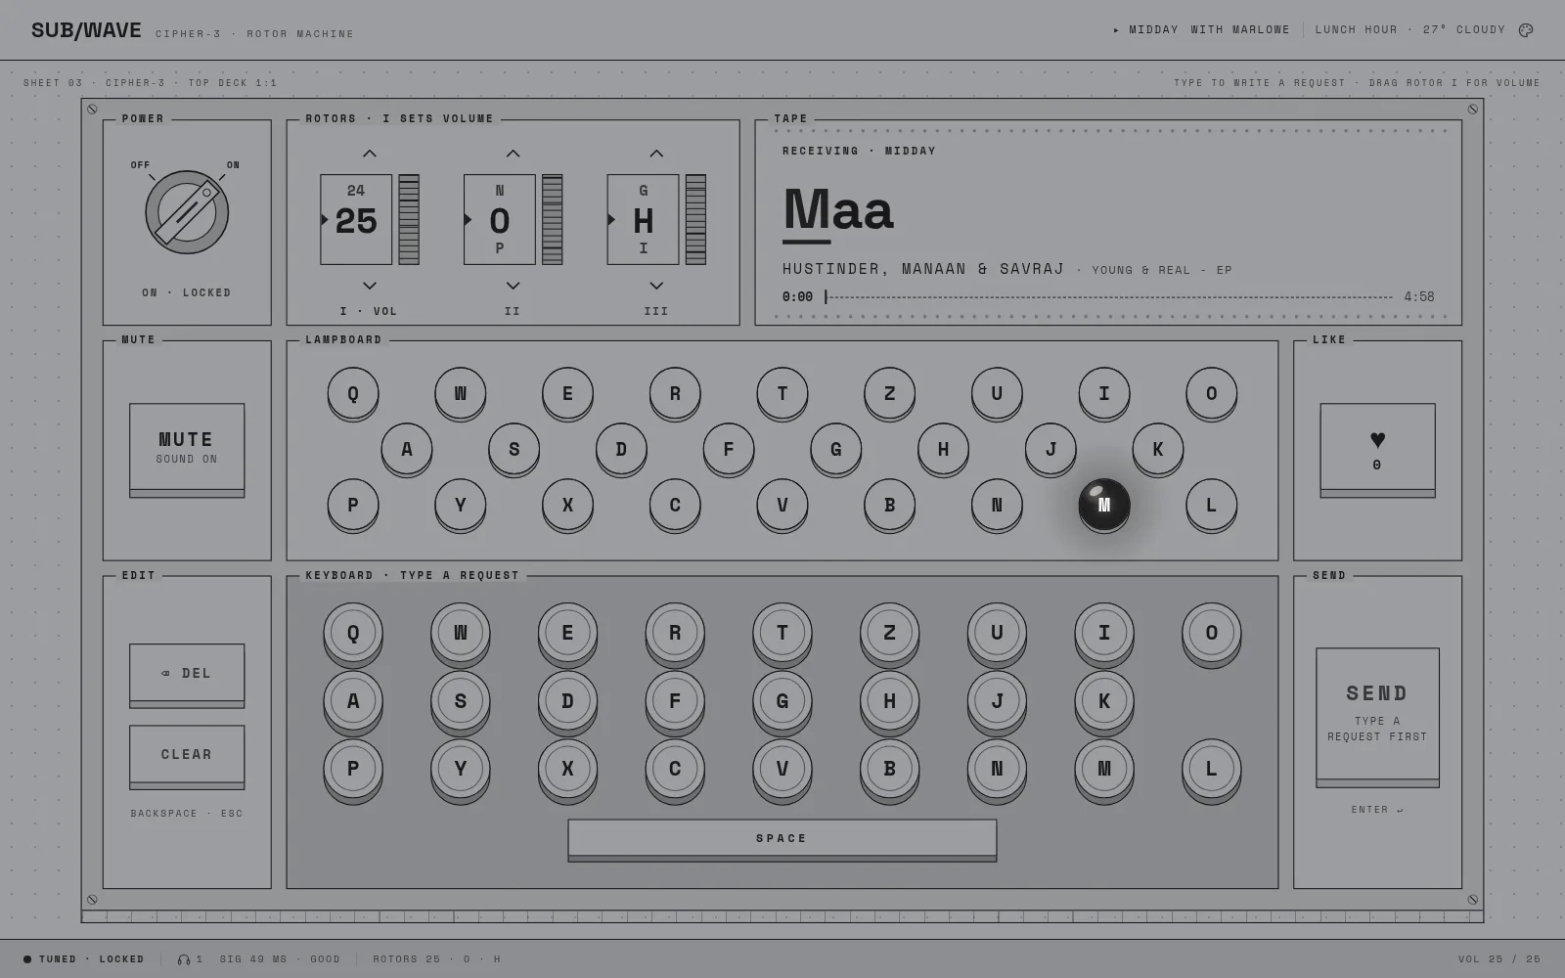Toggle the MUTE sound button

click(x=187, y=450)
